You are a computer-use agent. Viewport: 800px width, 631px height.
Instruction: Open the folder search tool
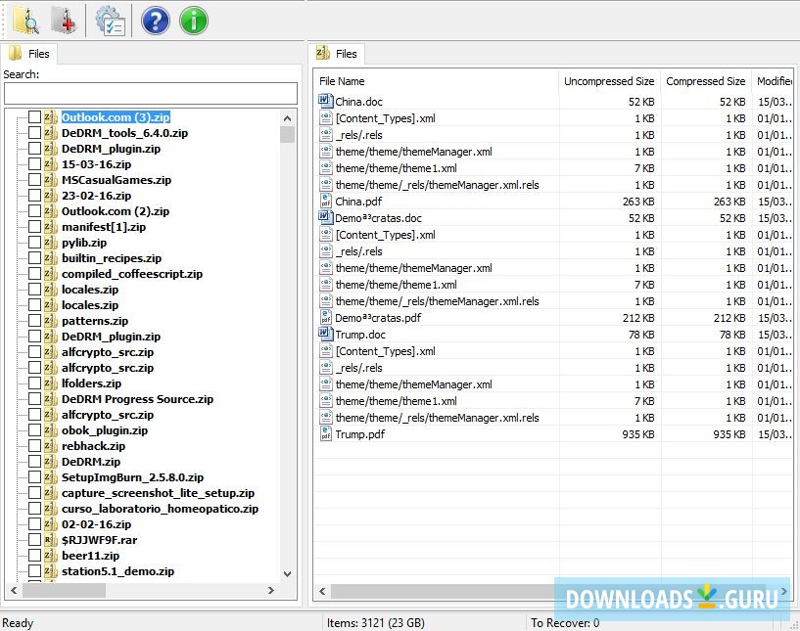[x=25, y=20]
